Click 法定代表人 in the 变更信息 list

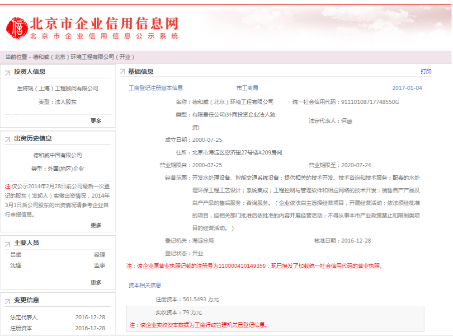pos(24,317)
